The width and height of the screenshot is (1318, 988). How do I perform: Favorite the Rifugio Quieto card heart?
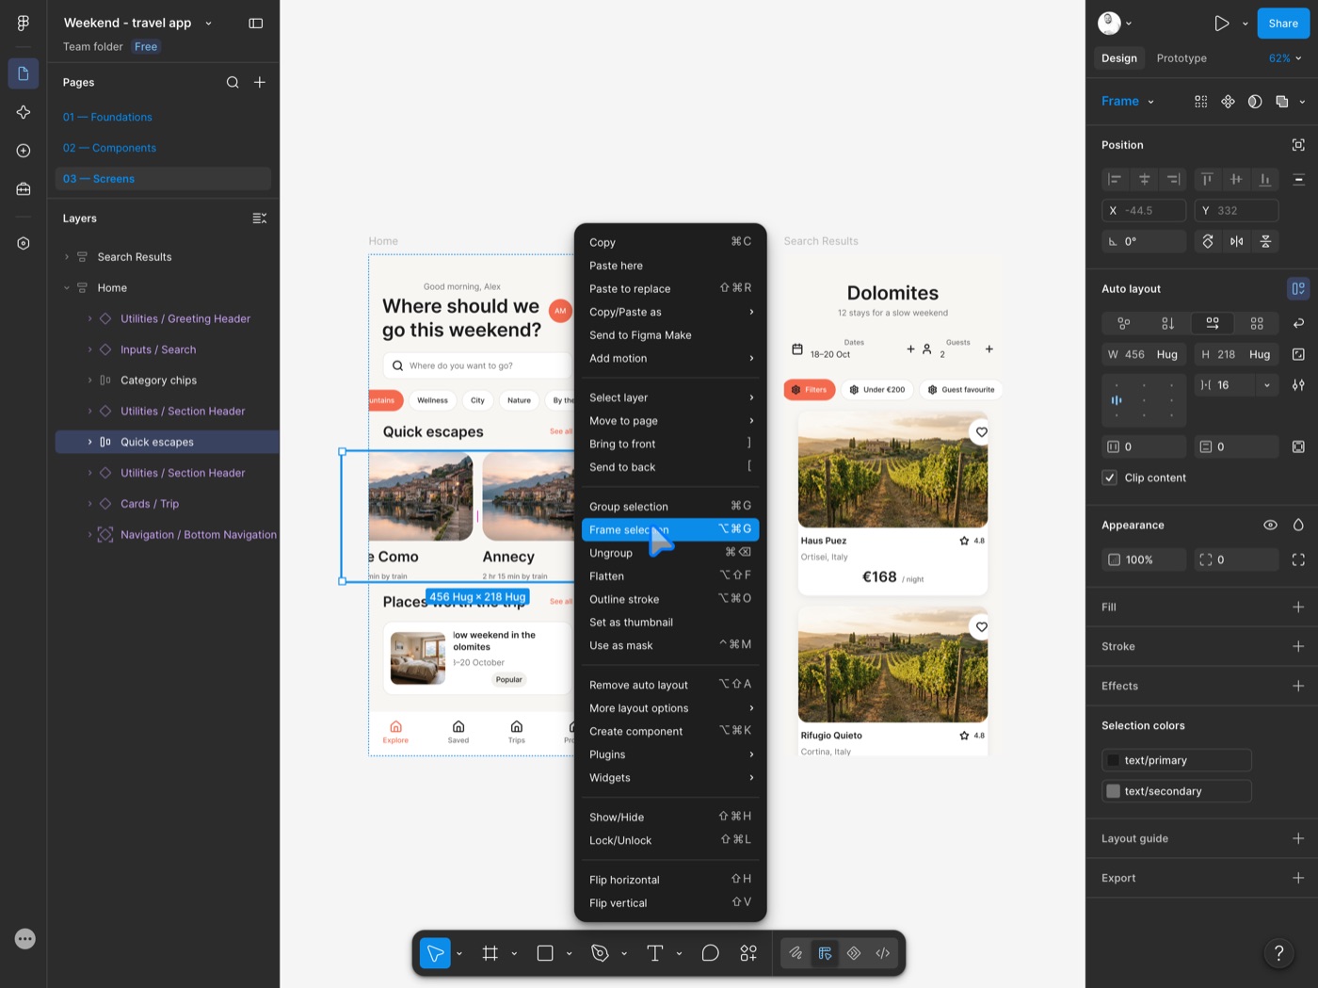(x=981, y=627)
